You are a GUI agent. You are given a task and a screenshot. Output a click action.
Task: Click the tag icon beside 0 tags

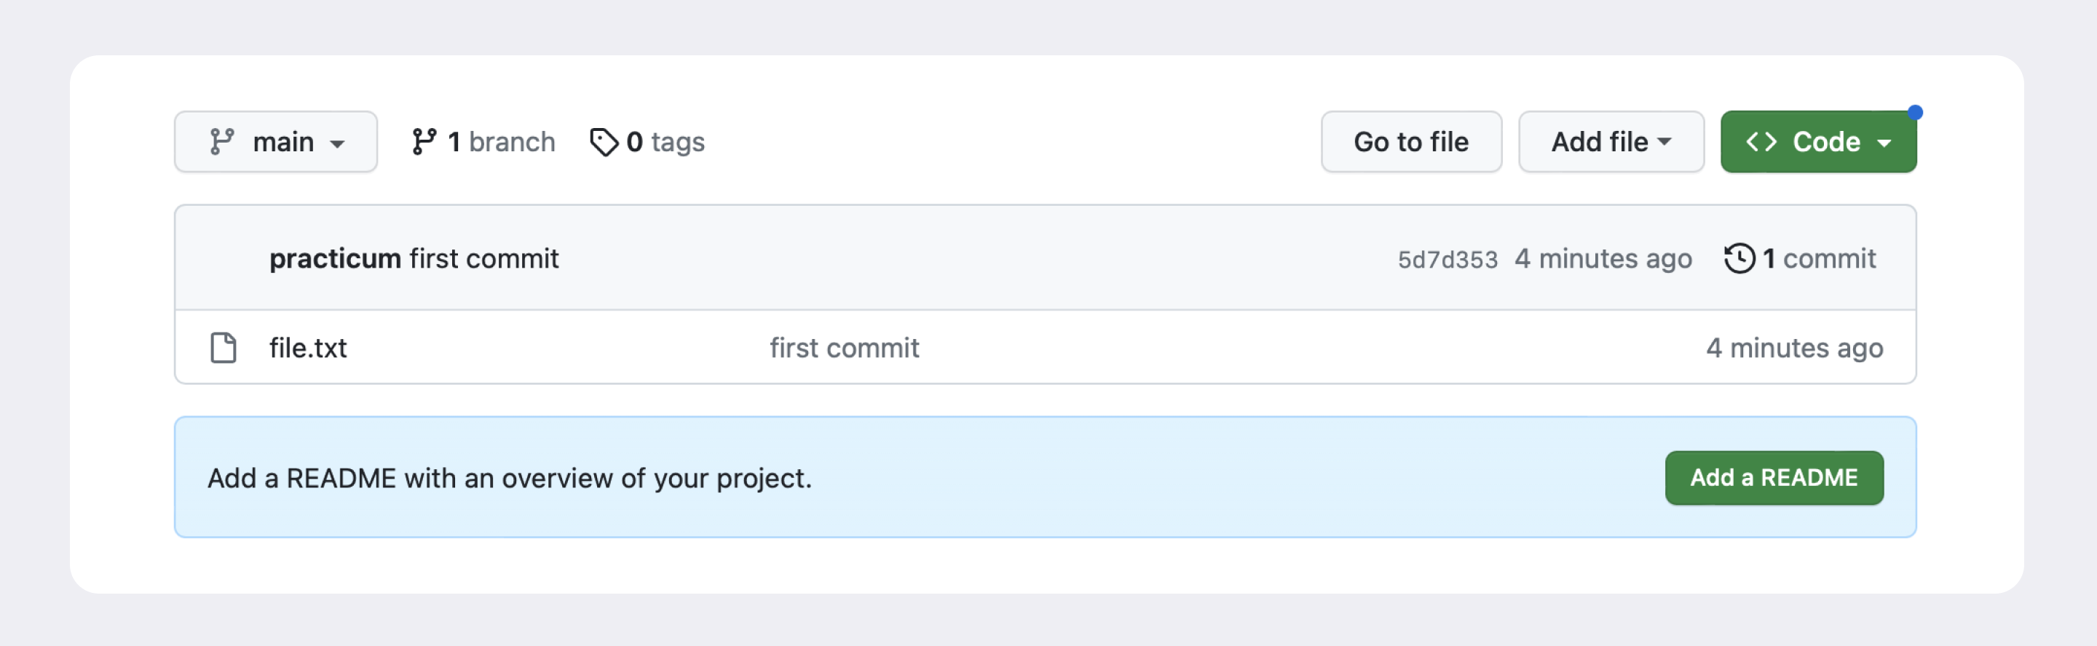click(603, 142)
